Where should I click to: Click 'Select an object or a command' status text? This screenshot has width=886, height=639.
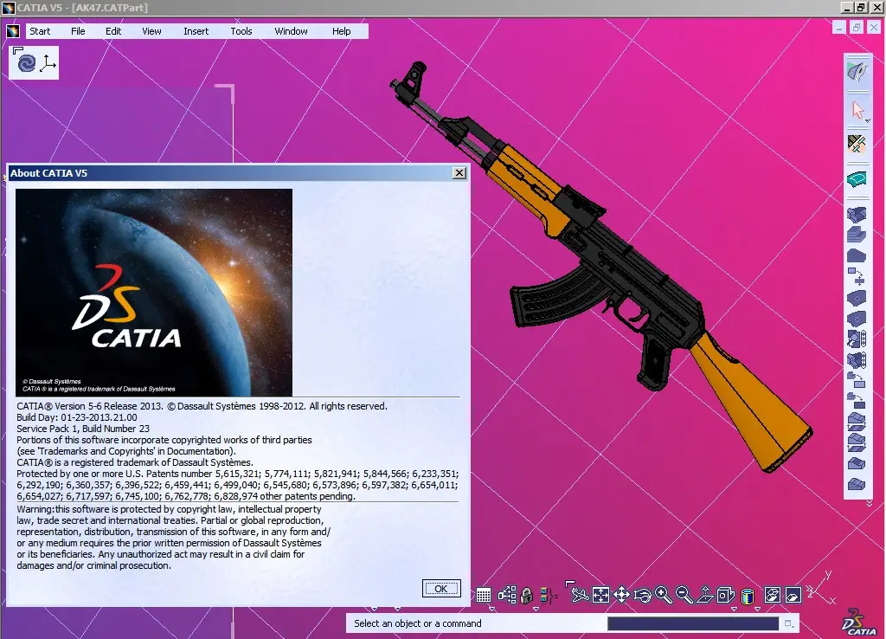(x=418, y=623)
